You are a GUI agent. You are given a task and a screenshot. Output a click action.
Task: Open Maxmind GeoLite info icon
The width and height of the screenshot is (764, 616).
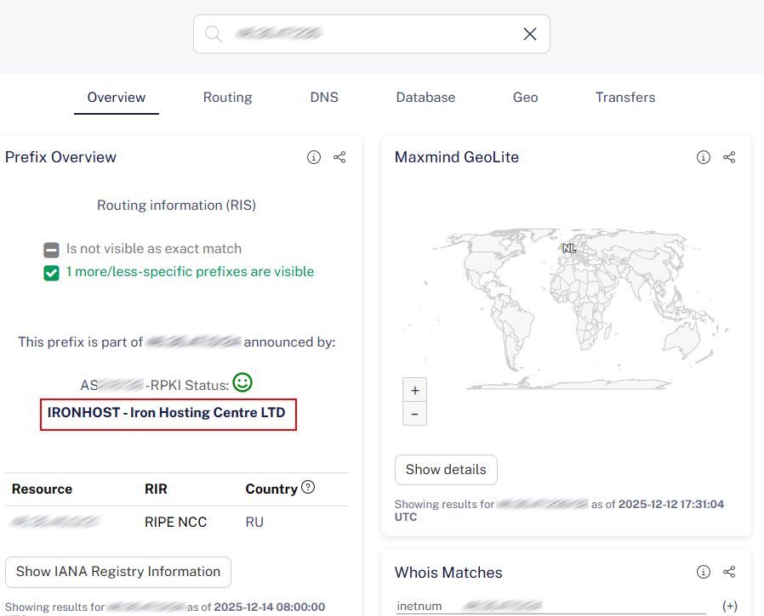tap(704, 157)
